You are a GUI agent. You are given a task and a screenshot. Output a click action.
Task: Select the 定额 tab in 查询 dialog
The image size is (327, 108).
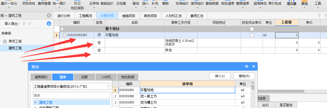[x=84, y=77]
